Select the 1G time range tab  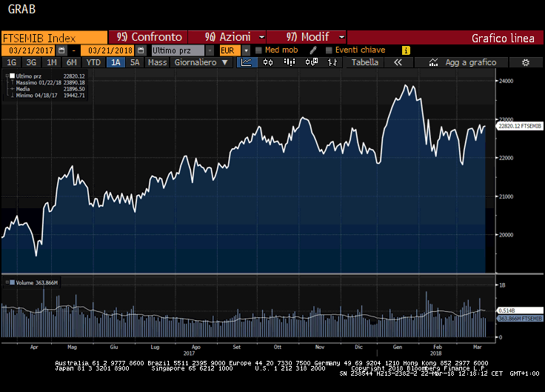pyautogui.click(x=11, y=62)
